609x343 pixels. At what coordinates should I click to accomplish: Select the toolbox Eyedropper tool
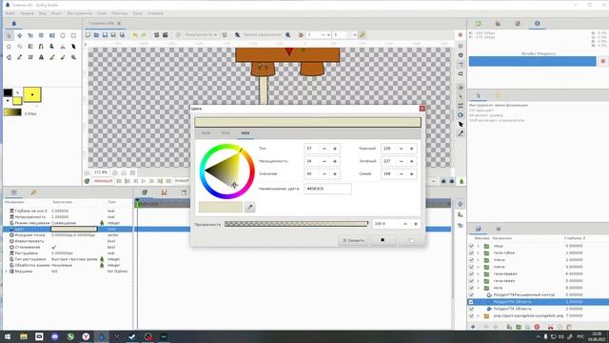point(20,57)
